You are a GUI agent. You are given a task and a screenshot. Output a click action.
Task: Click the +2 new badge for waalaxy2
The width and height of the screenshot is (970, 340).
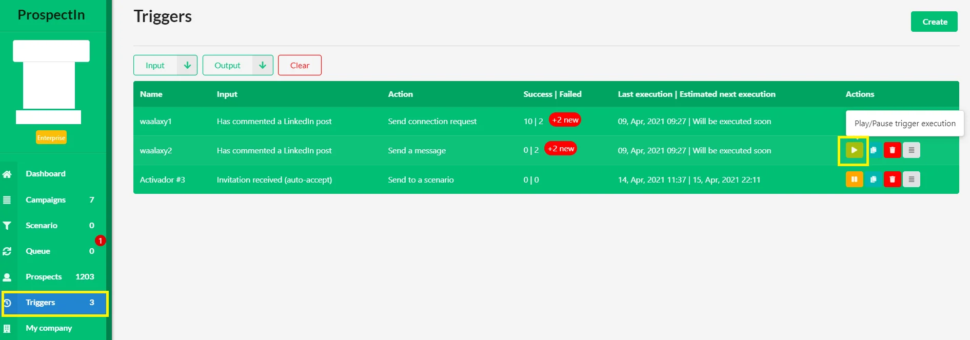pyautogui.click(x=561, y=148)
